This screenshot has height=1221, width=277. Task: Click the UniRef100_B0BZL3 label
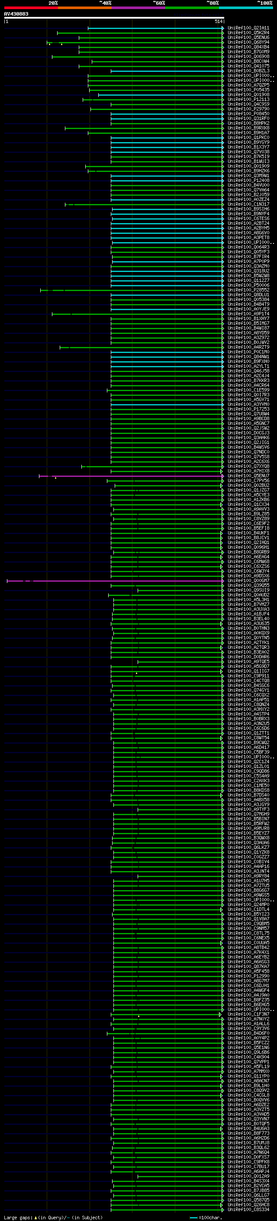(x=248, y=71)
